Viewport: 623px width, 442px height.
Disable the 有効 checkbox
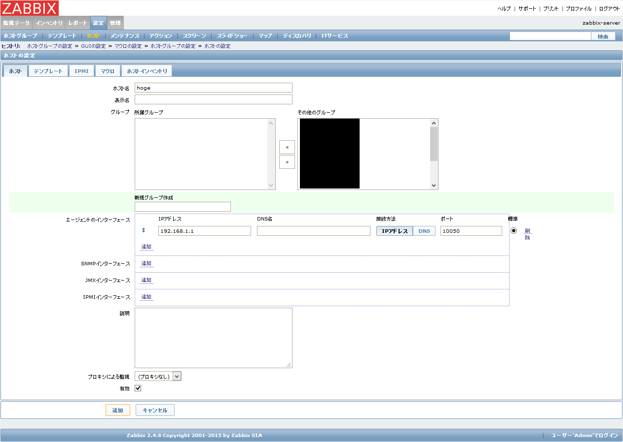138,388
